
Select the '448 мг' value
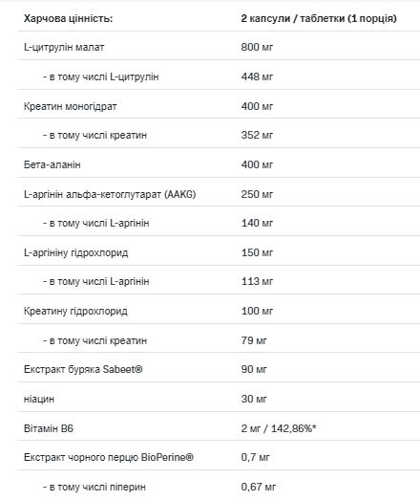[x=257, y=76]
